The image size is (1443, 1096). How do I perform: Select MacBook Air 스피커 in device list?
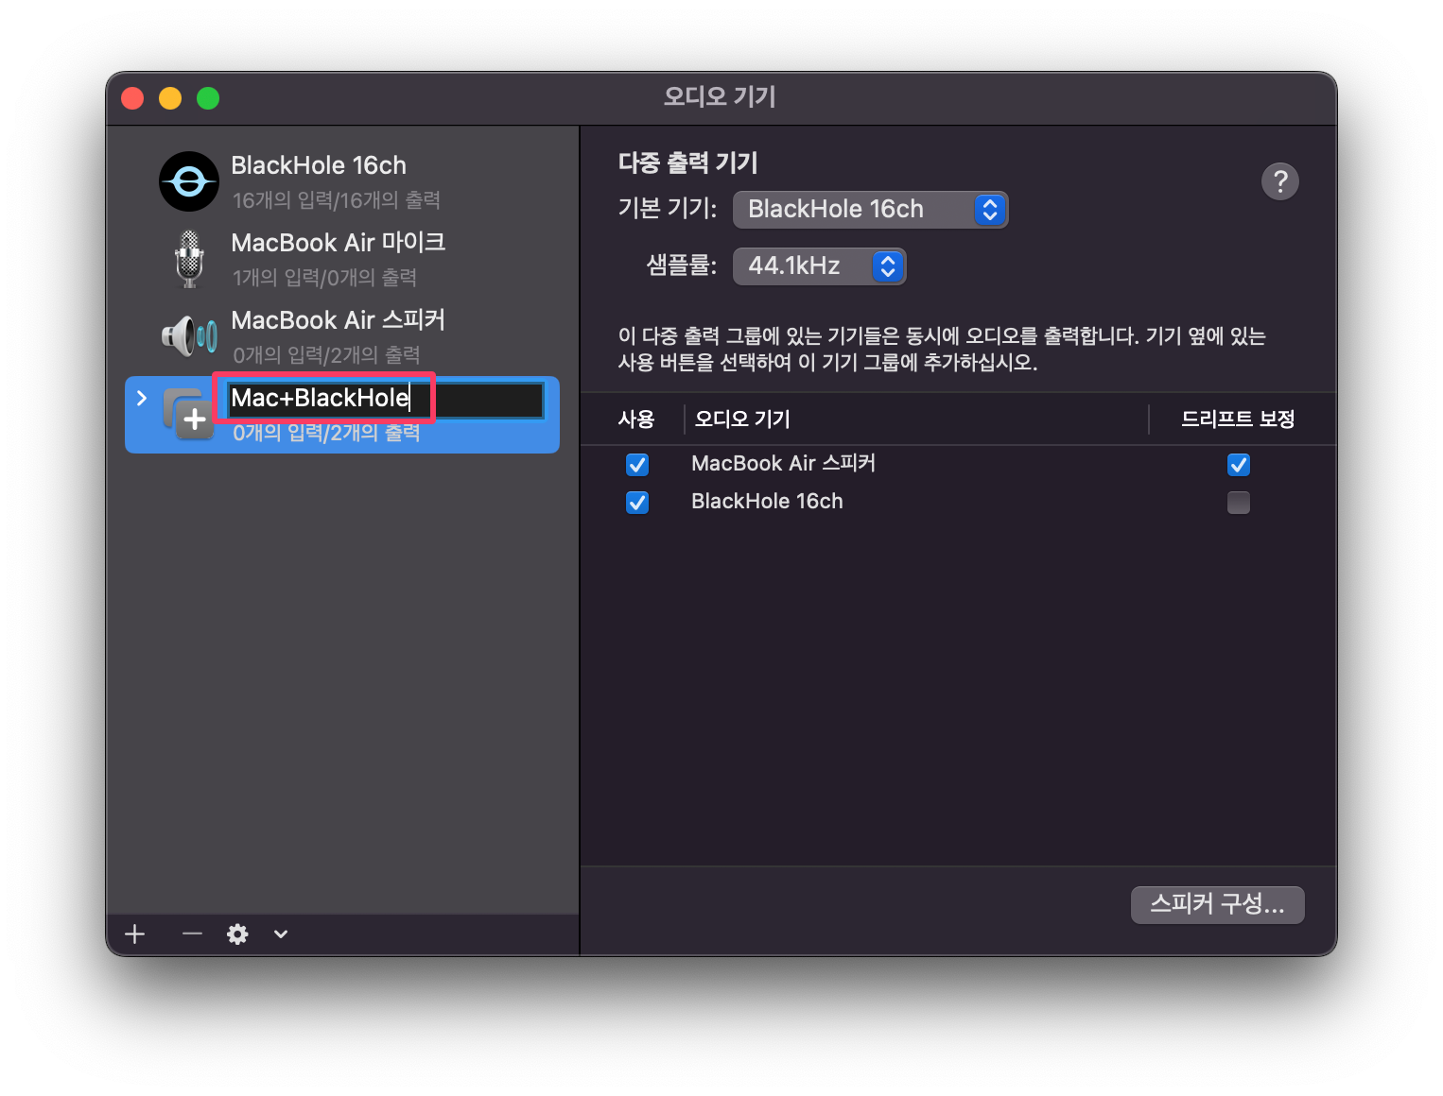pos(342,336)
